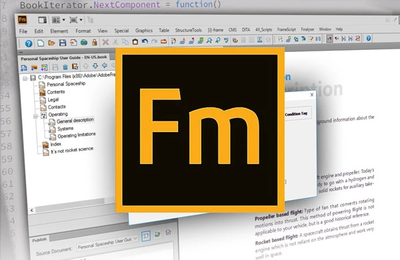Click the Save Book floppy icon in the book panel
400x260 pixels.
(x=55, y=67)
